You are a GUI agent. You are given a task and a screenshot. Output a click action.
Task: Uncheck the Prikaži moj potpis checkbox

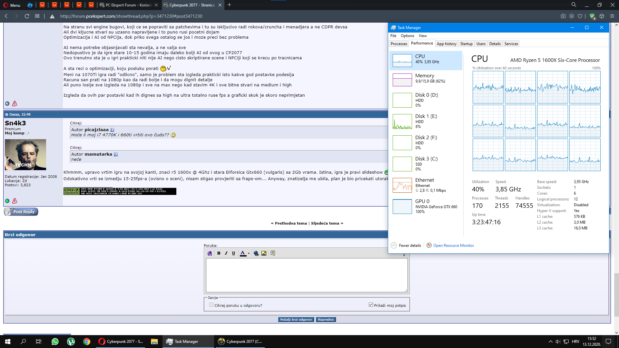[371, 305]
